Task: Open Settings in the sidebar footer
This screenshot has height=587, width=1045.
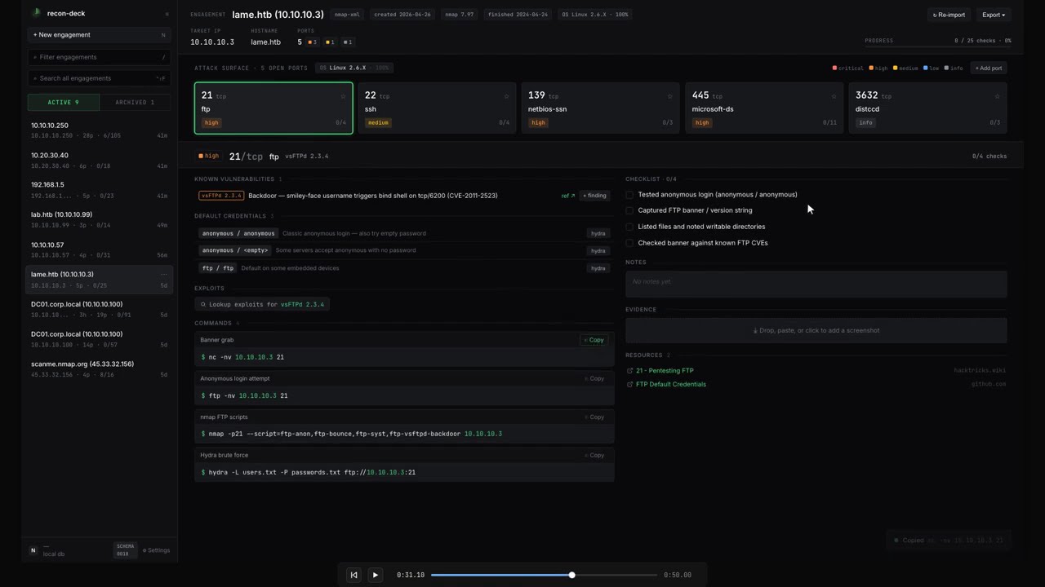Action: 157,550
